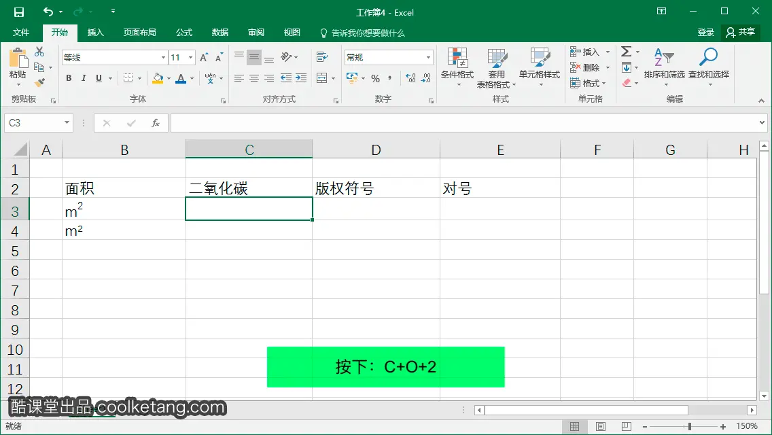Open the font size dropdown
The image size is (772, 435).
click(190, 57)
